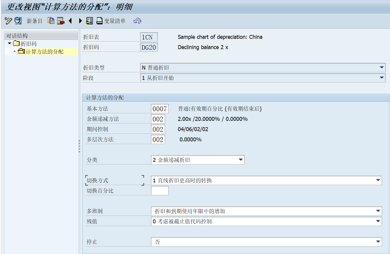This screenshot has width=390, height=254.
Task: Open the 折旧类型 dropdown
Action: pyautogui.click(x=382, y=68)
